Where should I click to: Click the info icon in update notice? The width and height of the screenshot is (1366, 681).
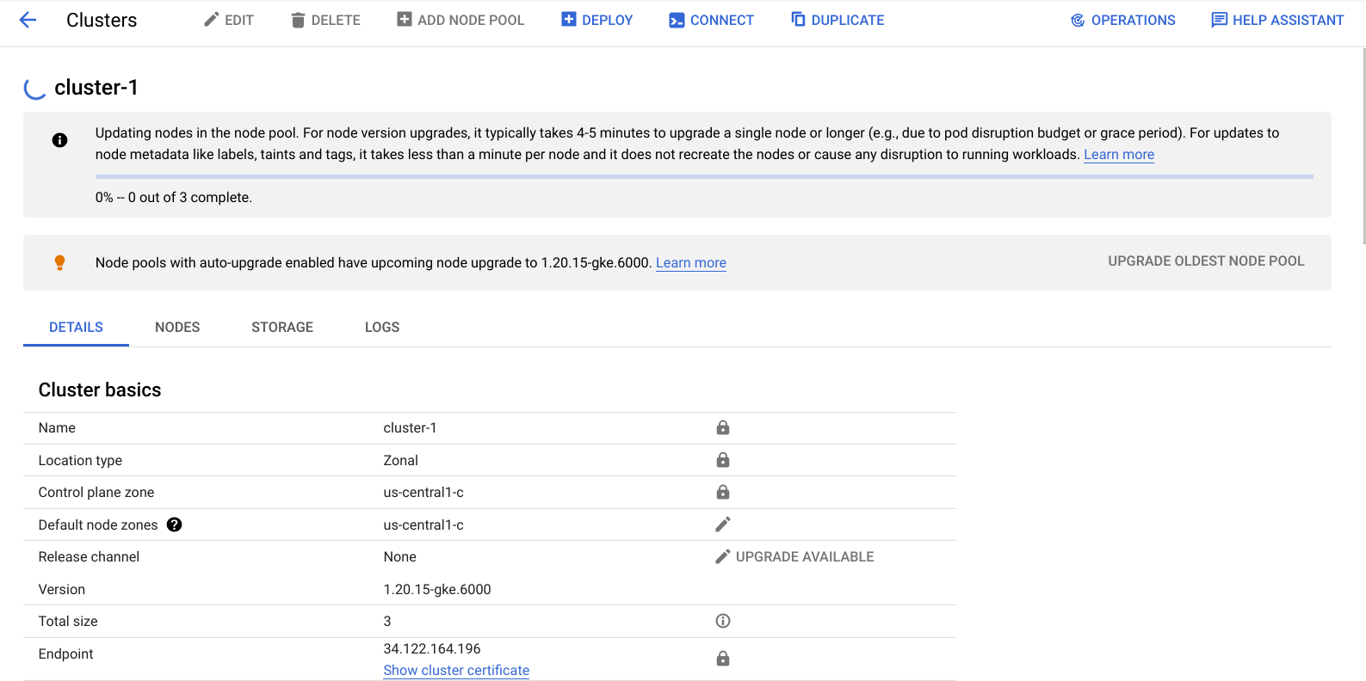[59, 140]
